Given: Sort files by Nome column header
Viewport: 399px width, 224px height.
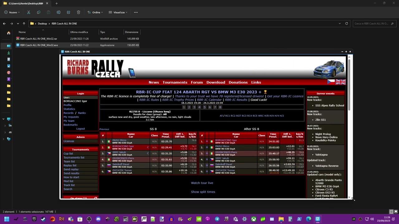Looking at the screenshot, I should point(22,32).
